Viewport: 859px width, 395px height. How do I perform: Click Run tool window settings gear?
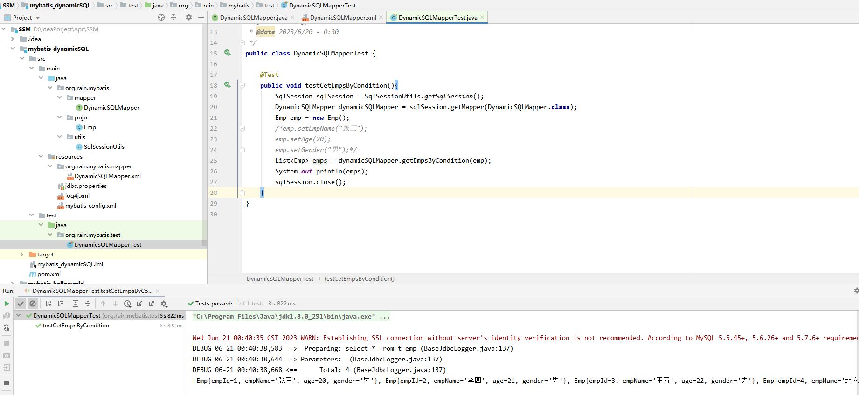(856, 291)
